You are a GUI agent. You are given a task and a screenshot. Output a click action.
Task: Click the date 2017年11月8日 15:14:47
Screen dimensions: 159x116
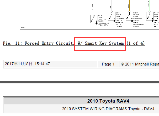tap(27, 64)
